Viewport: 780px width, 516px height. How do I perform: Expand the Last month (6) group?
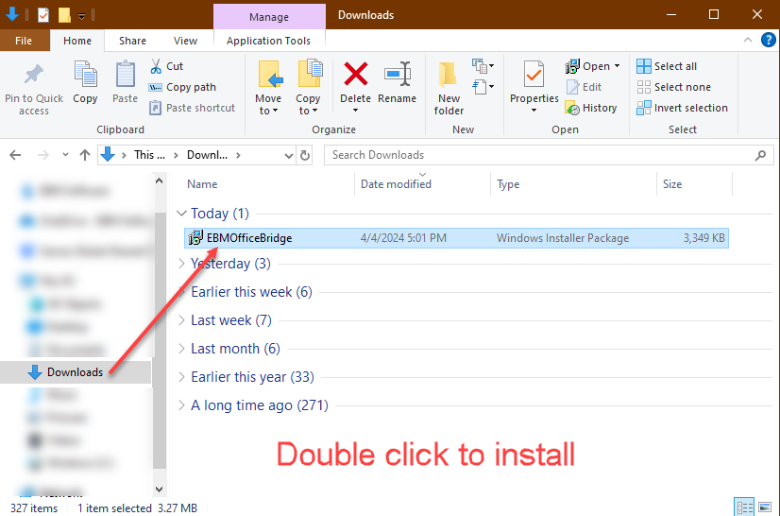click(181, 349)
